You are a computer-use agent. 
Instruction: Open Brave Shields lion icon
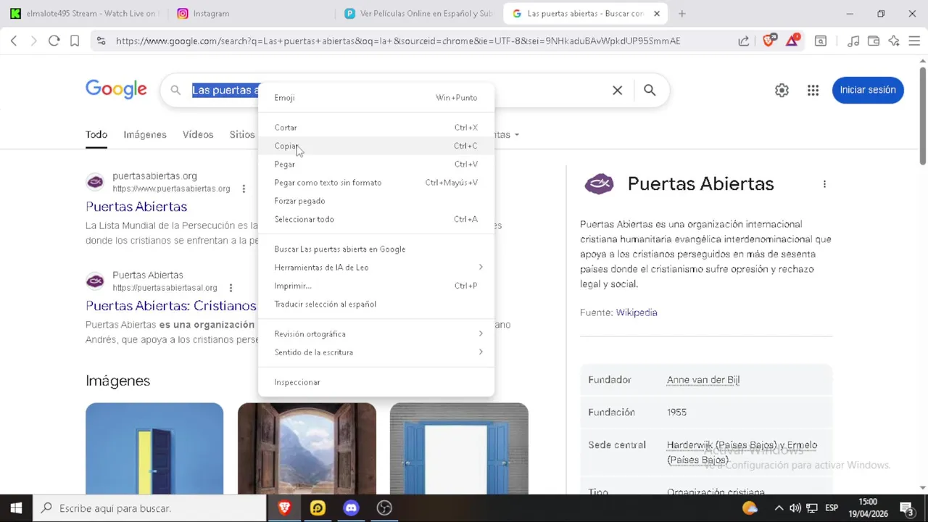(769, 41)
